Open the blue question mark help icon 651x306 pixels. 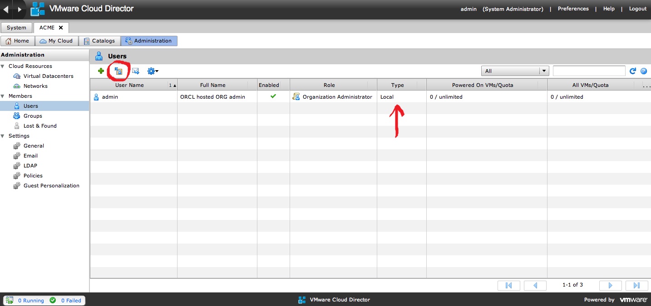[x=643, y=71]
